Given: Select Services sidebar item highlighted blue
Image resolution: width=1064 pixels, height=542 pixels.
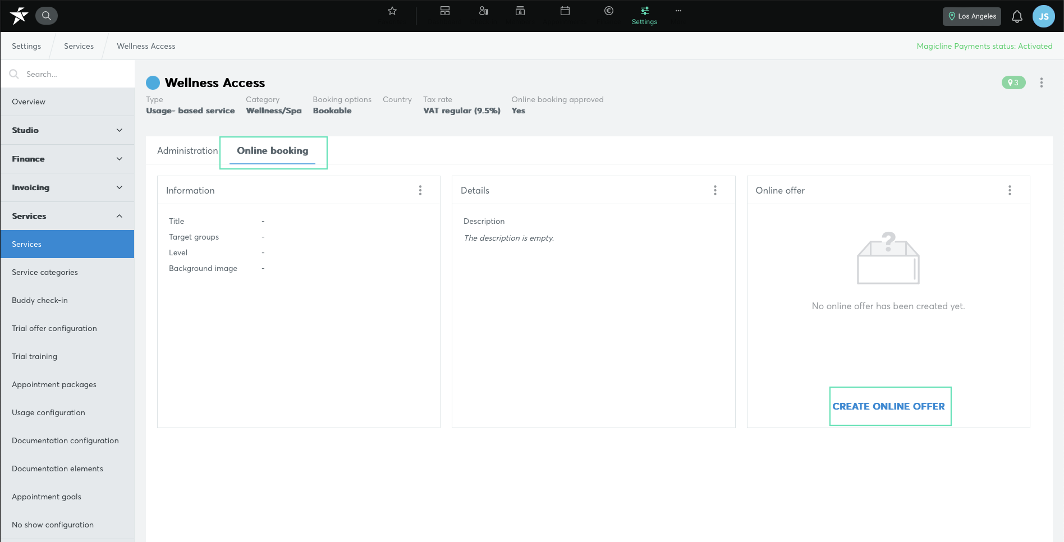Looking at the screenshot, I should 67,244.
